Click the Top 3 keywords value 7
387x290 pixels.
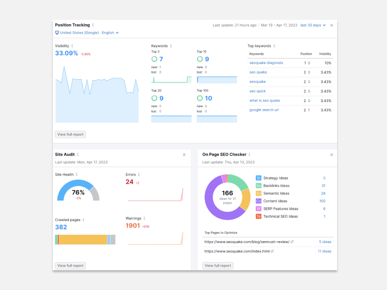pos(161,59)
